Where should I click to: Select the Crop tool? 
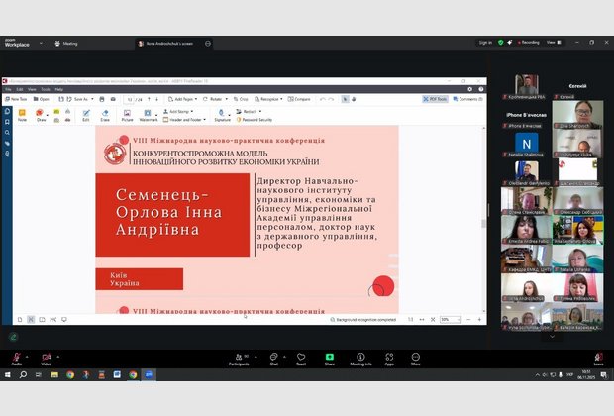click(x=241, y=99)
